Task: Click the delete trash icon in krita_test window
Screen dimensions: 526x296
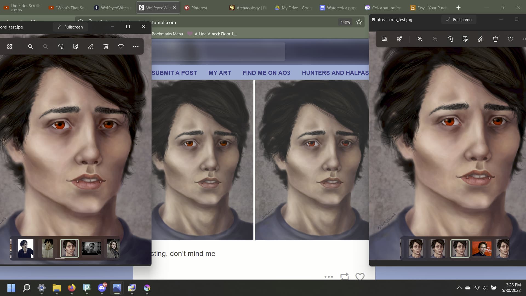Action: [x=495, y=39]
